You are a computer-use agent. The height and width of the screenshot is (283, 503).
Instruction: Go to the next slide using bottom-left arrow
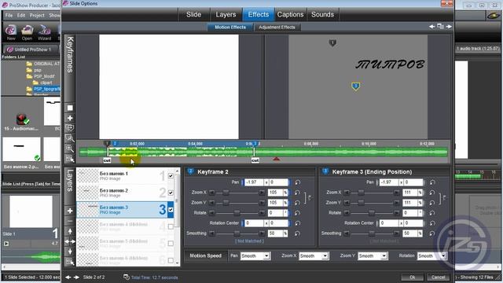coord(76,277)
